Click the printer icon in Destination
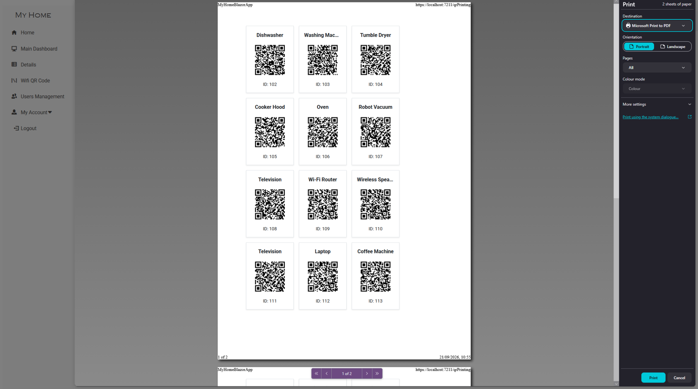 [628, 26]
